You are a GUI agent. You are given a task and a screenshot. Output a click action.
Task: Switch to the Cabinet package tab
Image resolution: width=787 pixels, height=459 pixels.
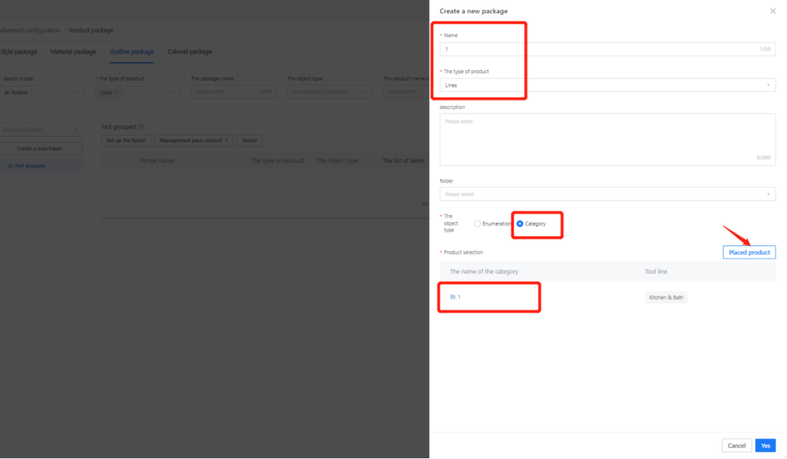(190, 52)
